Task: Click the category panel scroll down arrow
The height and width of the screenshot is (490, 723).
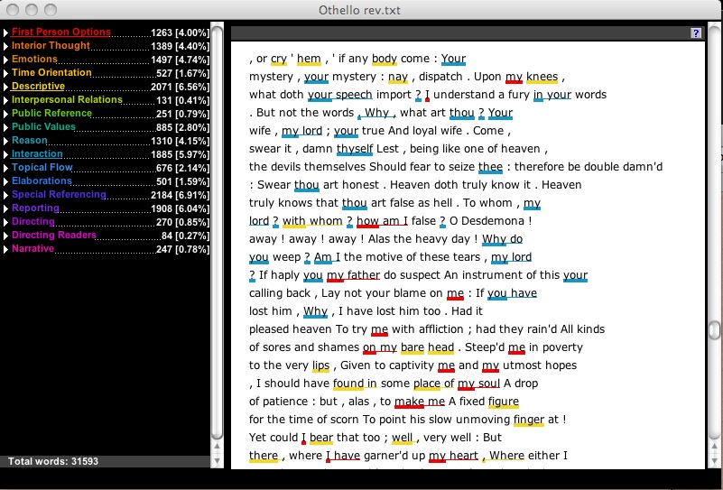Action: (x=218, y=460)
